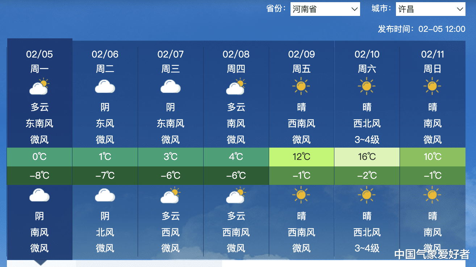Viewport: 476px width, 267px height.
Task: Click the partly cloudy night icon for 02/07
Action: 171,196
